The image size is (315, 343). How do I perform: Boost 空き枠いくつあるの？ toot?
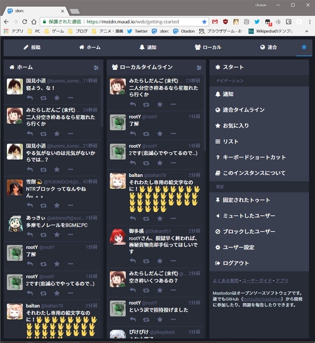146,290
